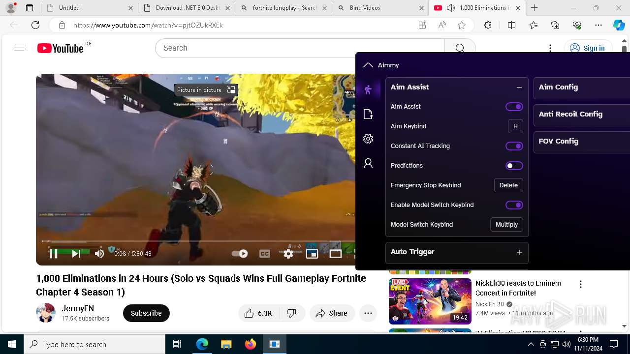The height and width of the screenshot is (354, 630).
Task: Subscribe to JermyFN channel
Action: coord(146,313)
